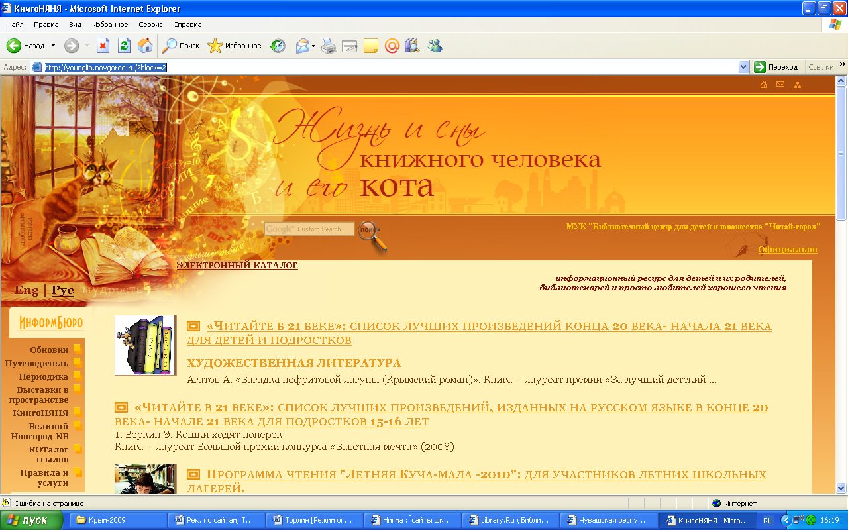Click the orange @ toolbar icon
Viewport: 848px width, 530px height.
(392, 46)
